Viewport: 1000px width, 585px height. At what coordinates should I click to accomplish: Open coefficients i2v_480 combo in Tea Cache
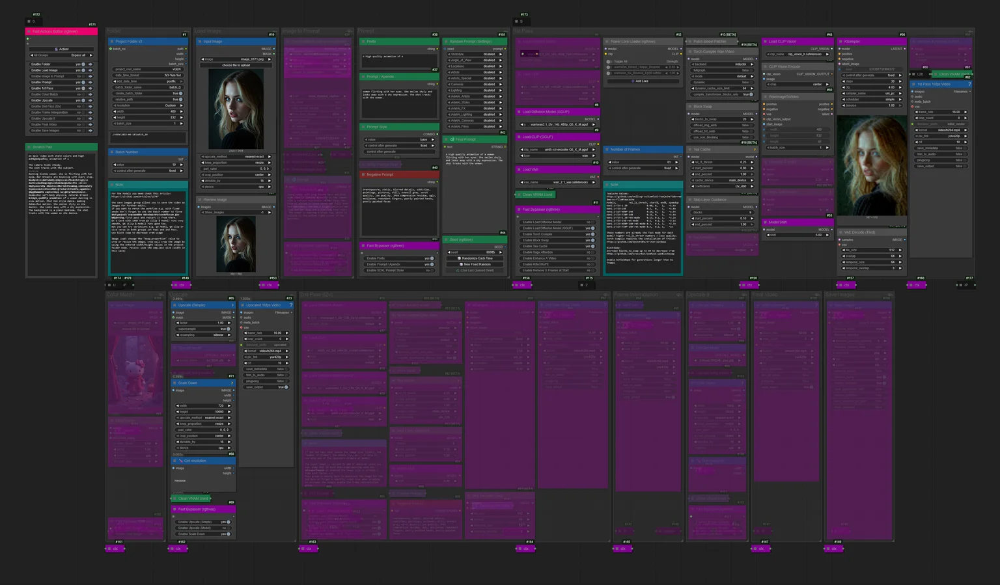[x=721, y=186]
